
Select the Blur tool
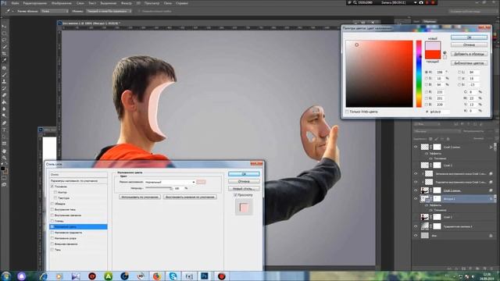point(4,109)
